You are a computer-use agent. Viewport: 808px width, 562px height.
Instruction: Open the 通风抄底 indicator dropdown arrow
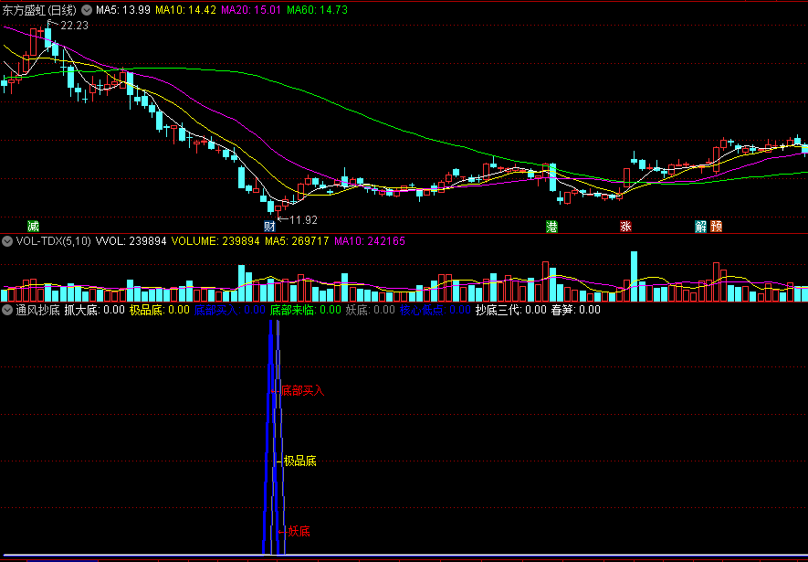pyautogui.click(x=7, y=310)
